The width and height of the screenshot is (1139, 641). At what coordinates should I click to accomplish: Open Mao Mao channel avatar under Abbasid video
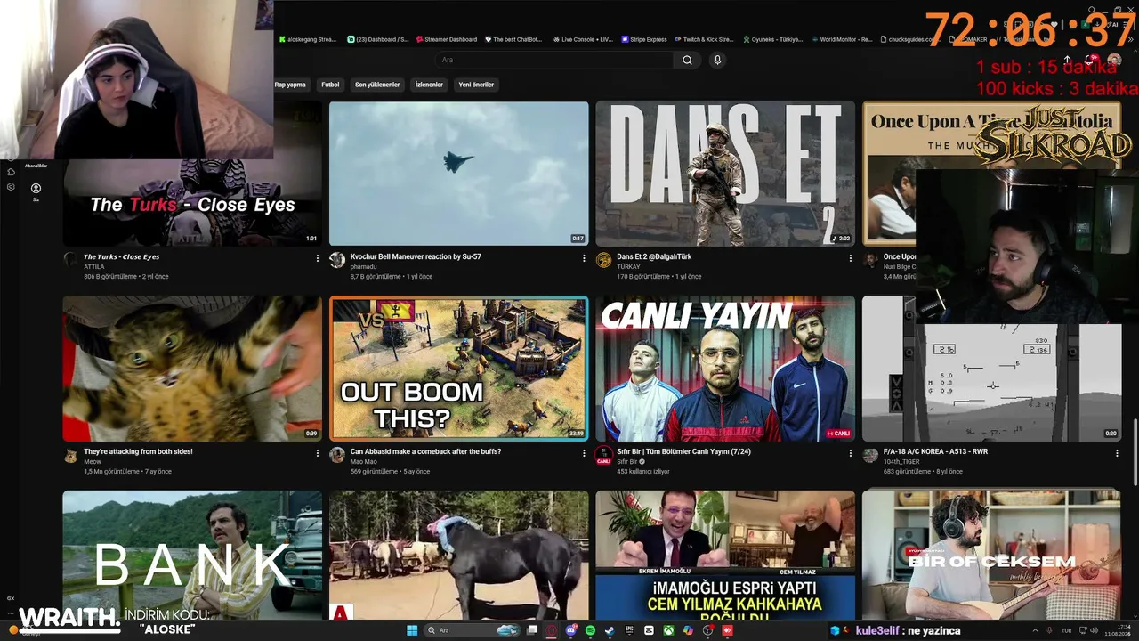coord(337,455)
